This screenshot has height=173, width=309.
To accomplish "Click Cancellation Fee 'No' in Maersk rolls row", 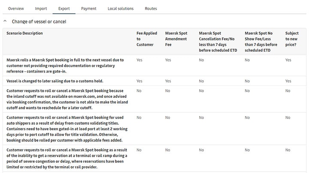I will coord(201,60).
